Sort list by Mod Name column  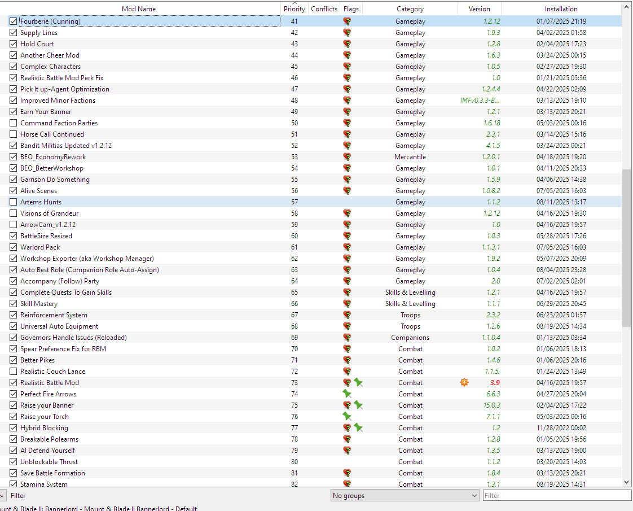point(139,9)
